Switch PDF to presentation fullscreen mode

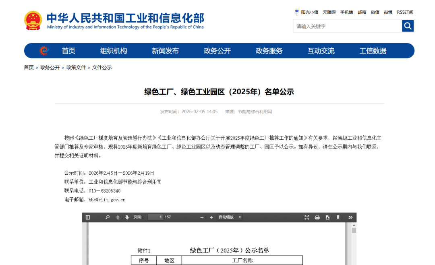(307, 217)
